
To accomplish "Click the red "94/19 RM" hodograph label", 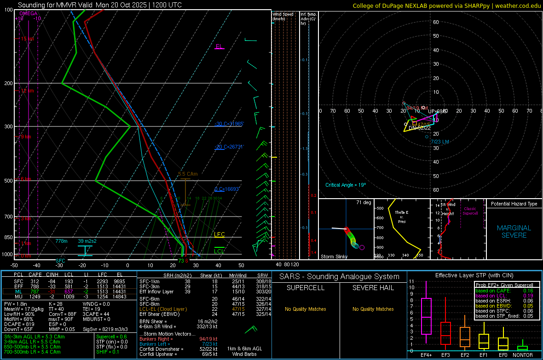I will pos(417,108).
